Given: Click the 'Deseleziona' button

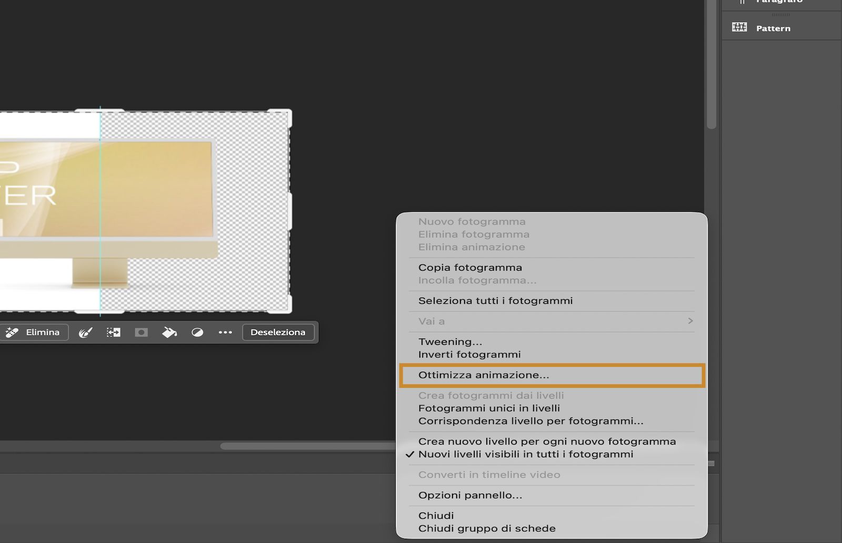Looking at the screenshot, I should coord(278,332).
